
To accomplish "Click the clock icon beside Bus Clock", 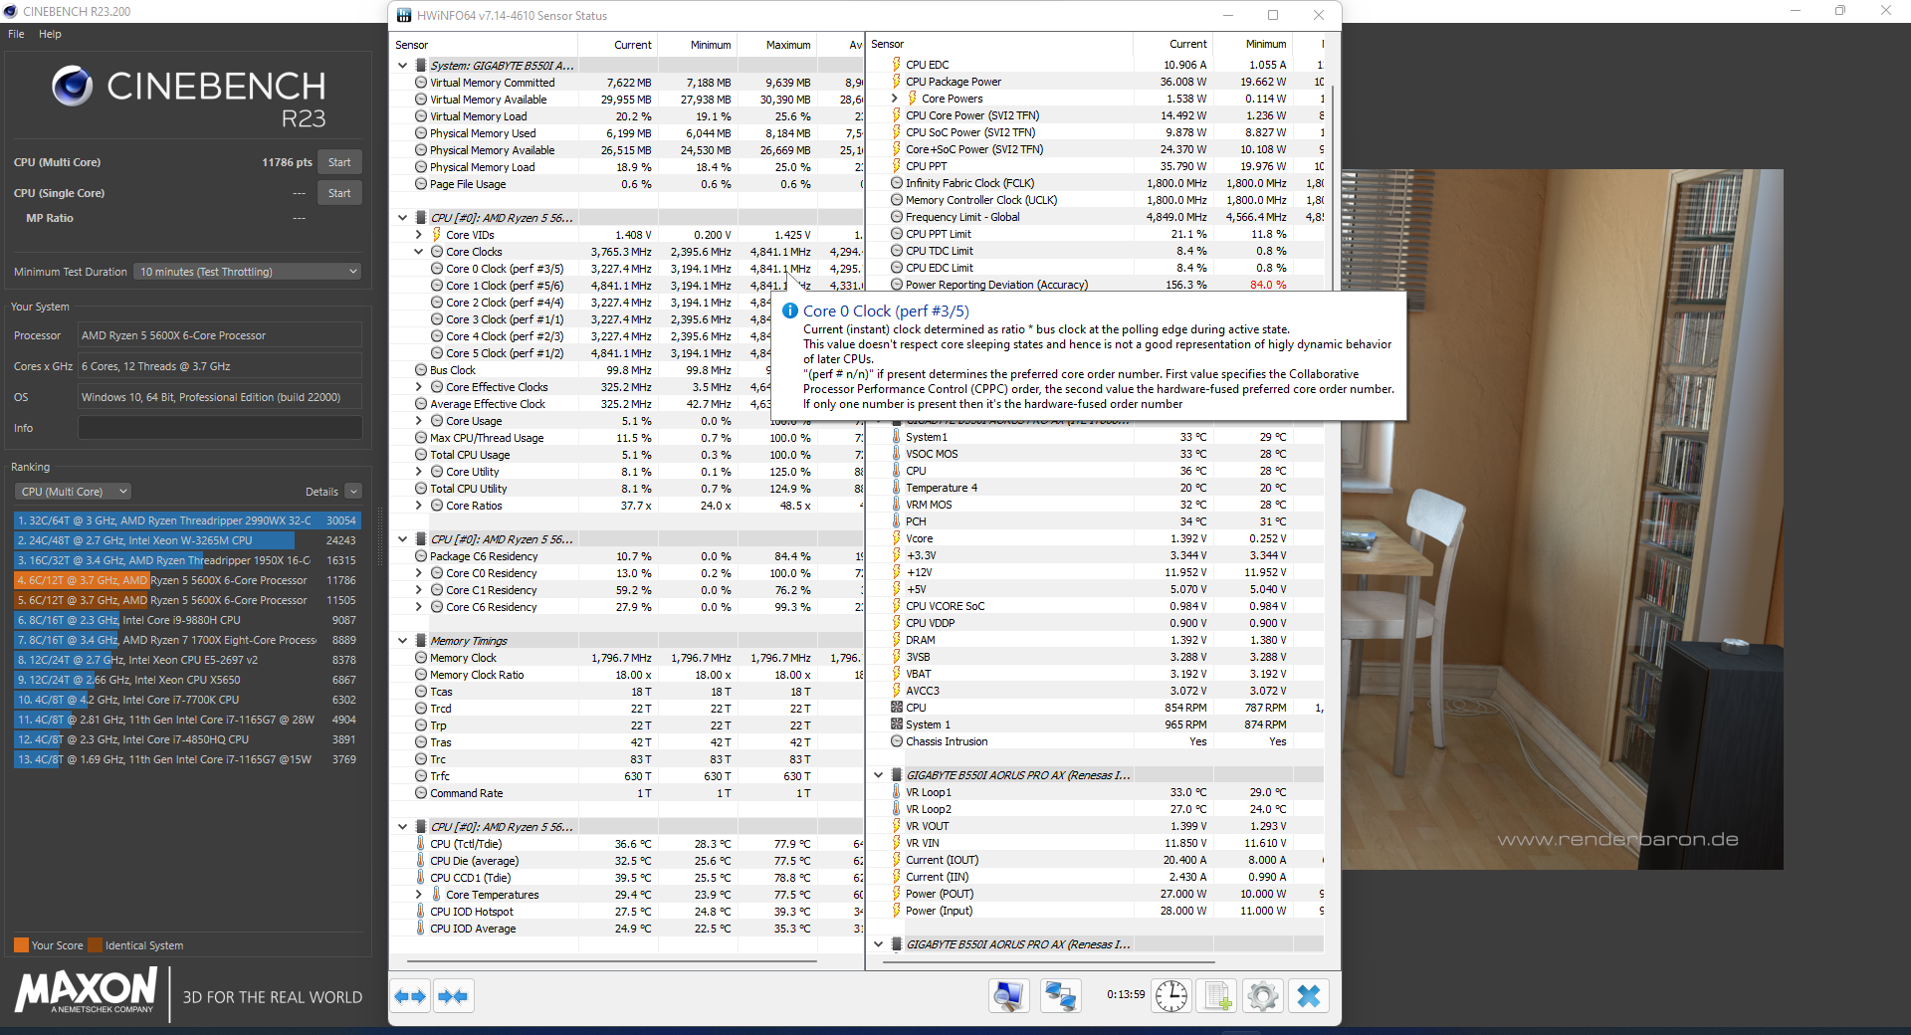I will (x=421, y=370).
